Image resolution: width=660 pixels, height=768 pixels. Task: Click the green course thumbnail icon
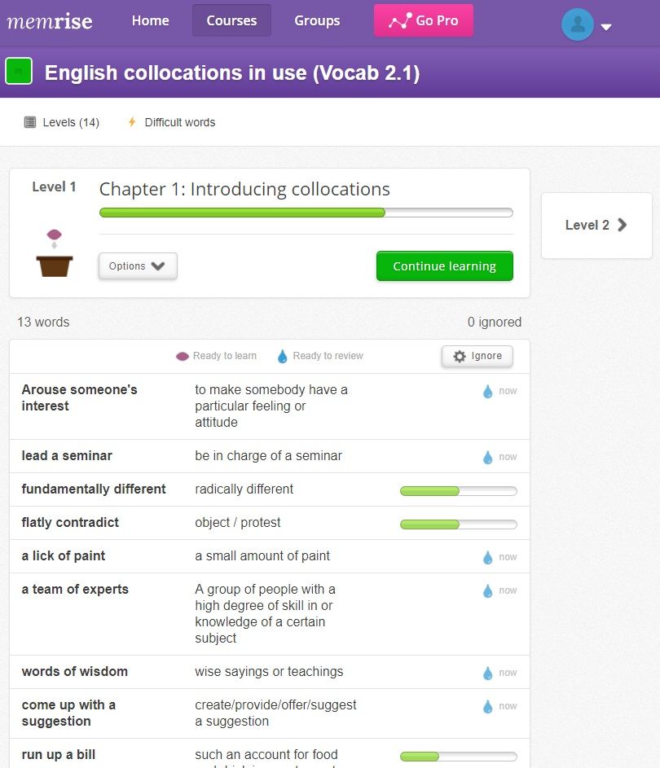click(19, 72)
